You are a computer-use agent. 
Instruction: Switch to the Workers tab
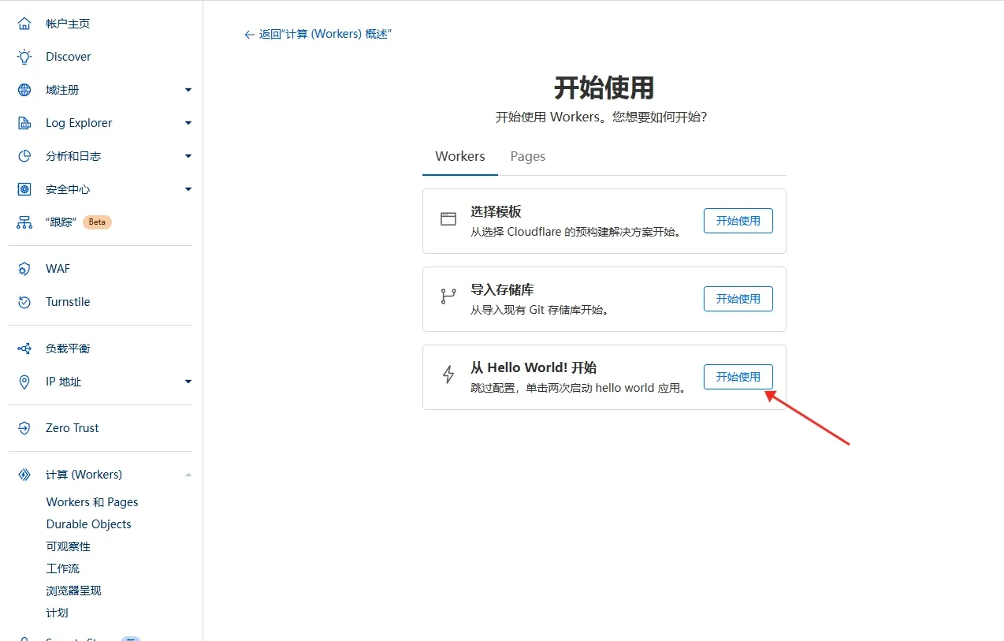(460, 156)
